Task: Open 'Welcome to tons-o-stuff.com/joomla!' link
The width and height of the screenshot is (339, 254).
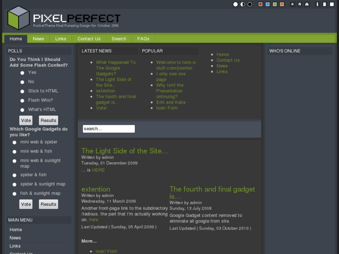Action: coord(176,65)
